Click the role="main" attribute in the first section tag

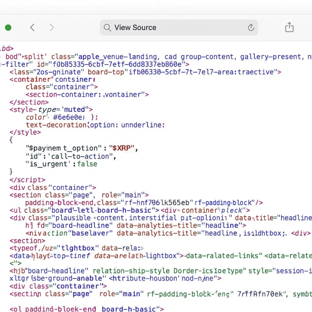point(125,195)
